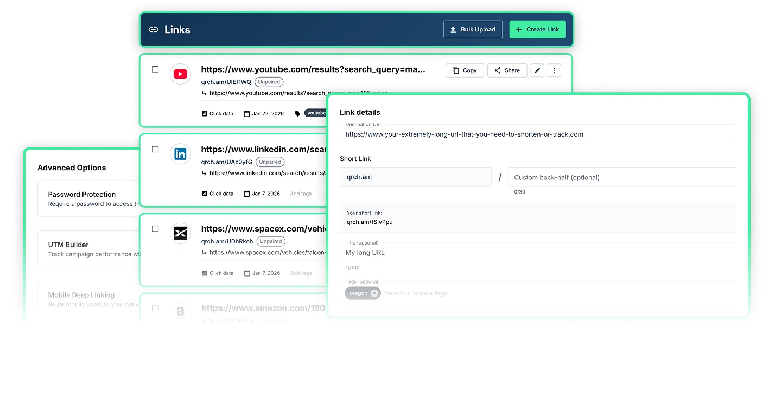Tick the checkbox on the LinkedIn link row

(155, 149)
